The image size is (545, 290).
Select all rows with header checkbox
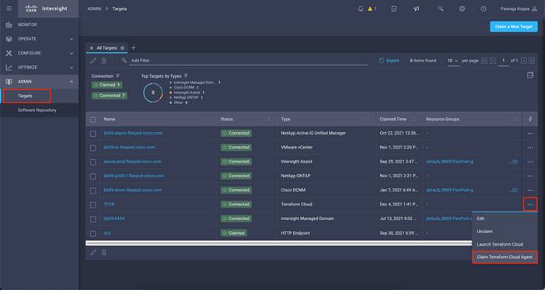point(93,120)
